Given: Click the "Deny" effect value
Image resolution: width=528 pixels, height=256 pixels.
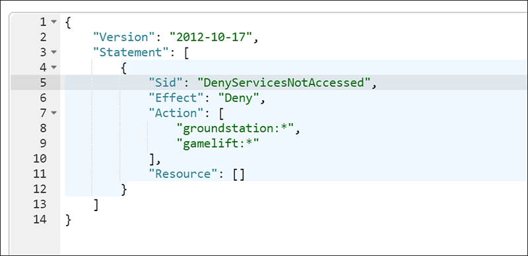Looking at the screenshot, I should (239, 98).
